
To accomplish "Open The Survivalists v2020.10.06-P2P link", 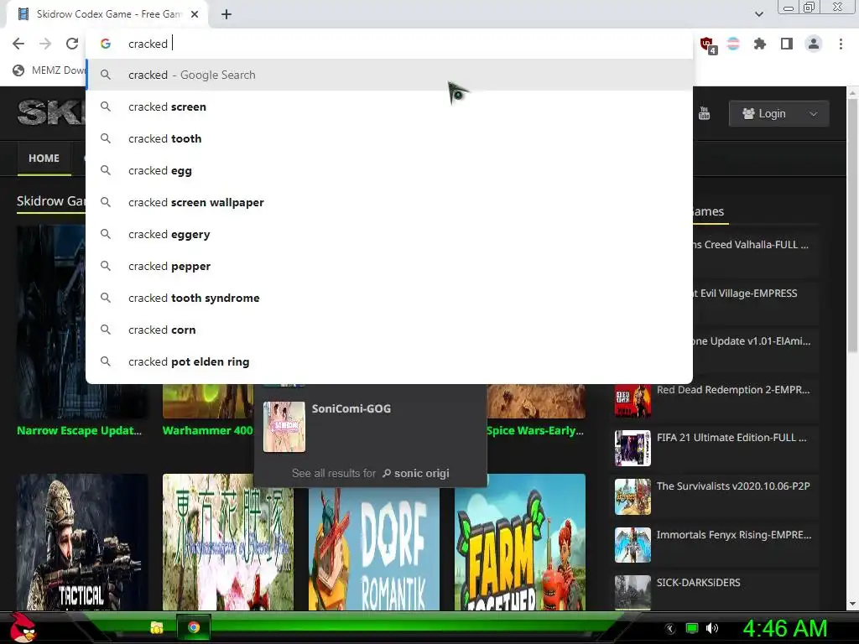I will pyautogui.click(x=733, y=486).
